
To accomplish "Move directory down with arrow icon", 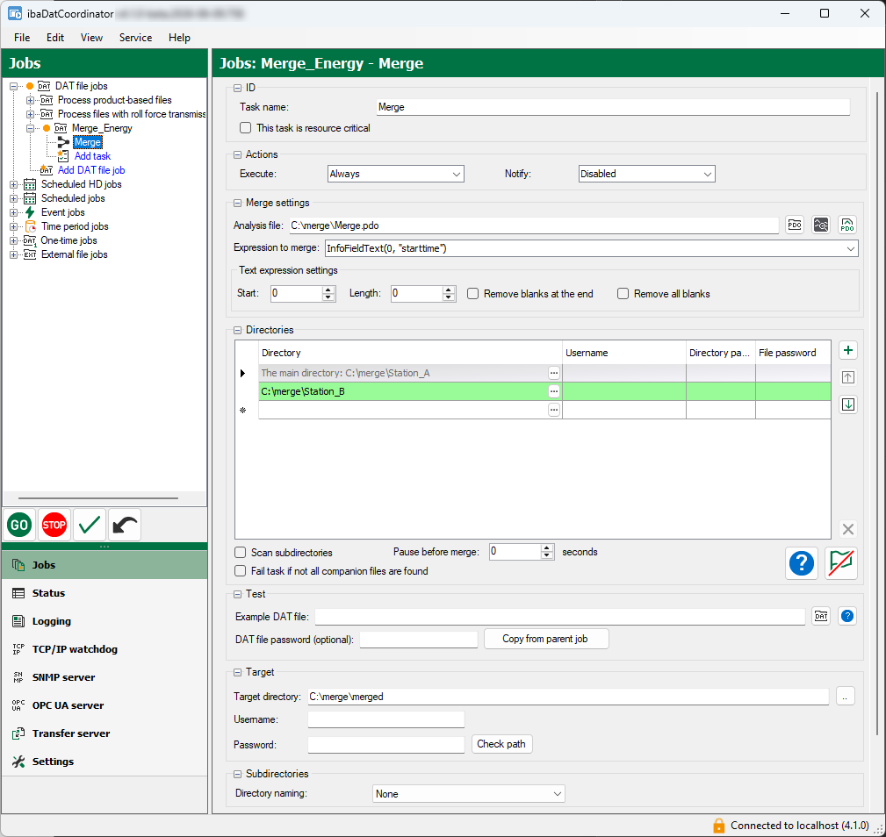I will (x=847, y=404).
